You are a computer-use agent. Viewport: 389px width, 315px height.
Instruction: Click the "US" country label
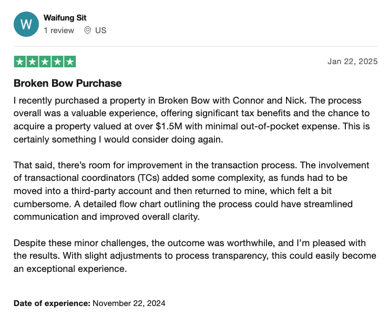click(x=100, y=31)
